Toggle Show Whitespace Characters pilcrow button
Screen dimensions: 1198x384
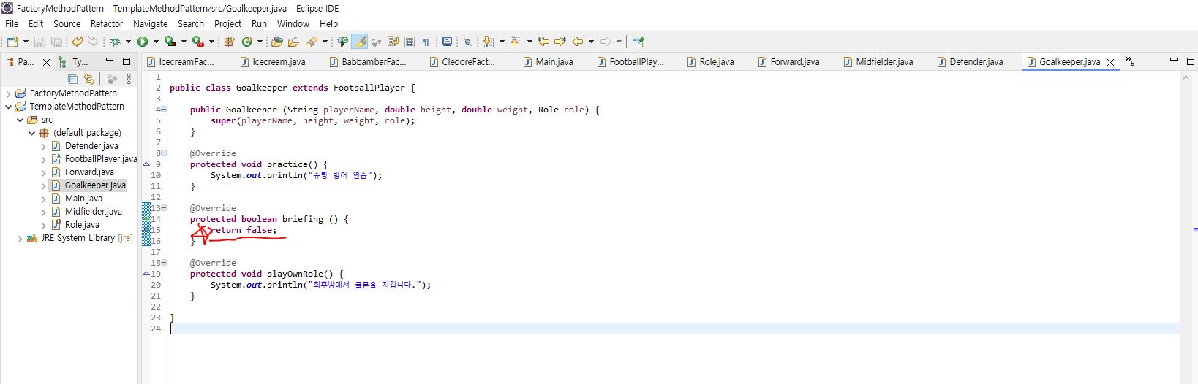click(x=426, y=42)
